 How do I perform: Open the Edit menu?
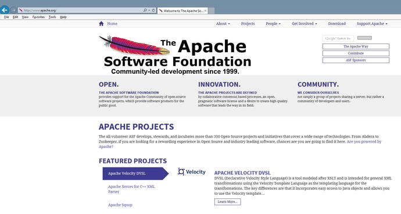(15, 17)
